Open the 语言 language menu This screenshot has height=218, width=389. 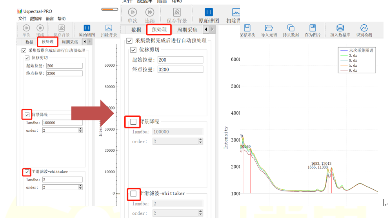50,18
